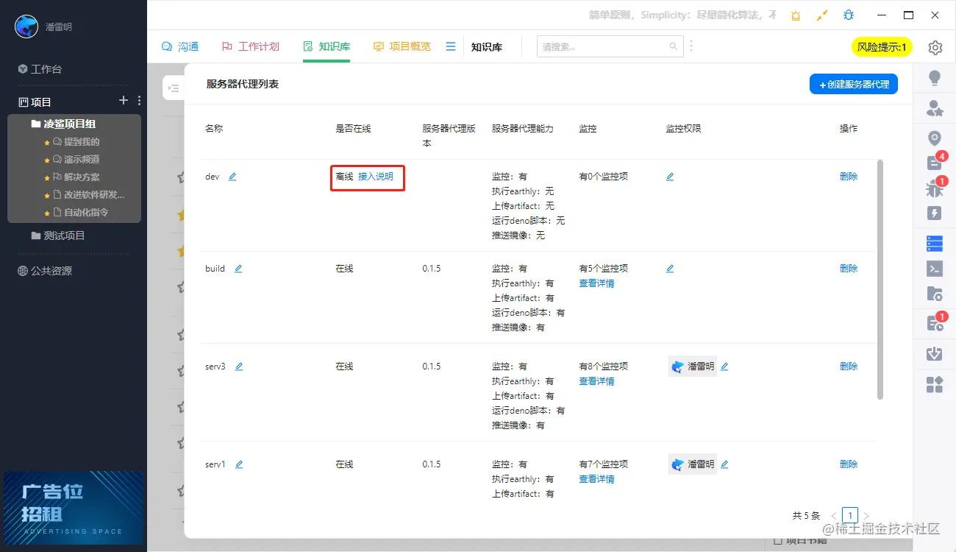
Task: Edit monitoring permission for dev row
Action: tap(670, 177)
